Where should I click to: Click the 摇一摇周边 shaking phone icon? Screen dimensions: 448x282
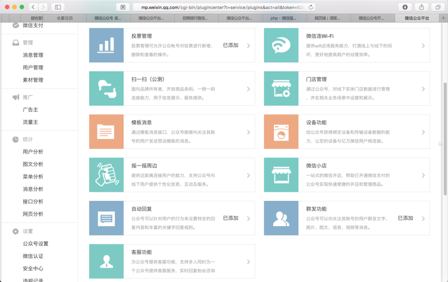click(106, 175)
